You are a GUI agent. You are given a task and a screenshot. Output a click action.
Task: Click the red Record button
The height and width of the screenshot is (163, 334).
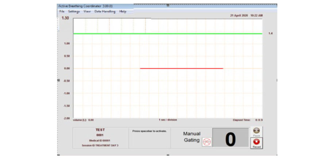click(x=256, y=143)
